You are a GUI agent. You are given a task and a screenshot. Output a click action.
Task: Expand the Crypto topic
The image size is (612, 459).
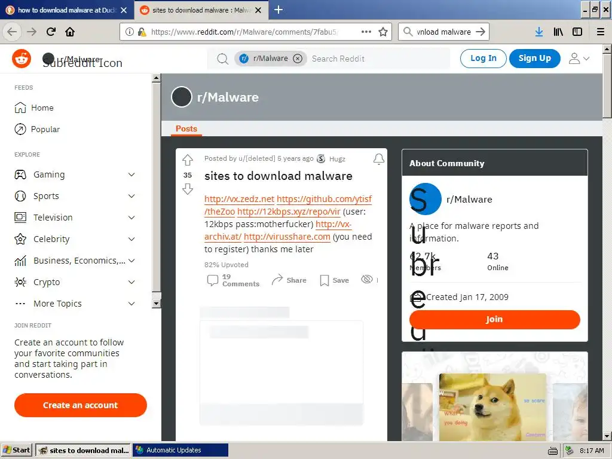131,282
